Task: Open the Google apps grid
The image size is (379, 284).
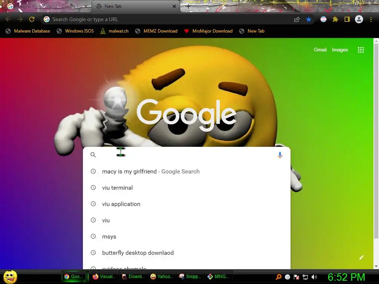Action: pyautogui.click(x=361, y=50)
